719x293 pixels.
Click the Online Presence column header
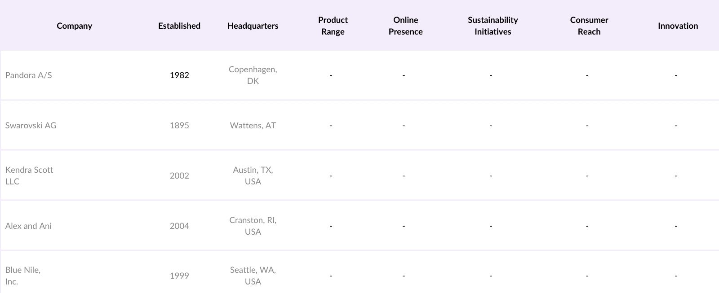[x=405, y=26]
